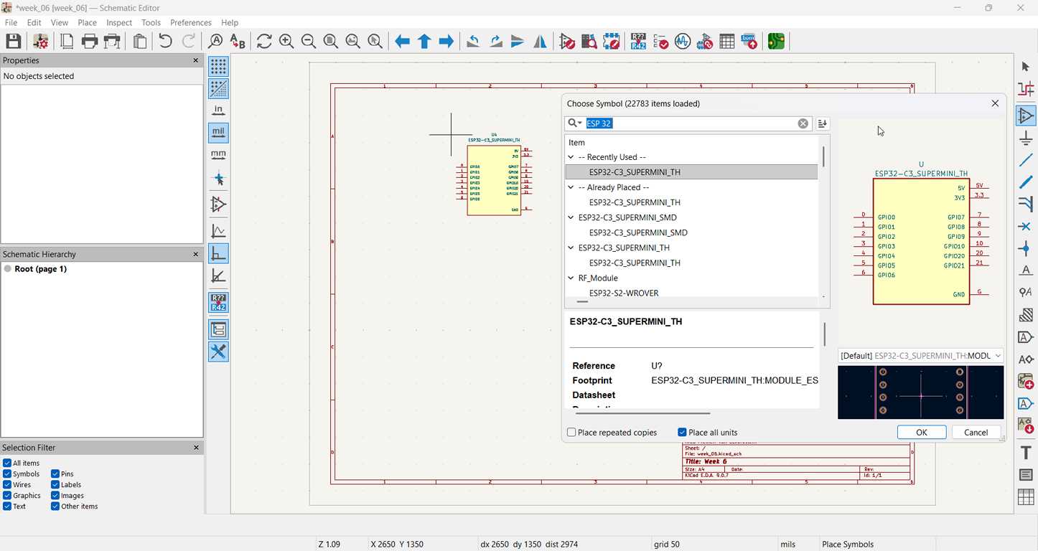Select ESP32-C3_SUPERMINI_SMD symbol in the list
Image resolution: width=1038 pixels, height=551 pixels.
638,232
